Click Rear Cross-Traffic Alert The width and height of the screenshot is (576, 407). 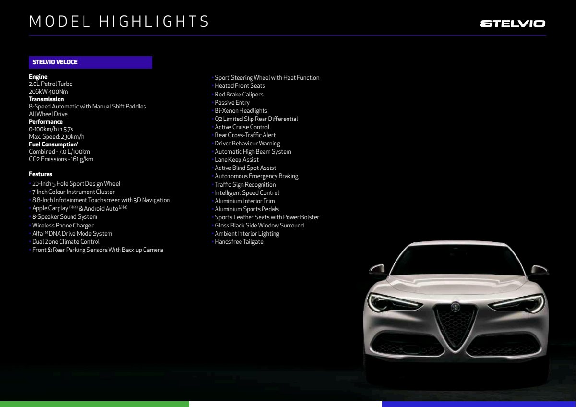(245, 135)
